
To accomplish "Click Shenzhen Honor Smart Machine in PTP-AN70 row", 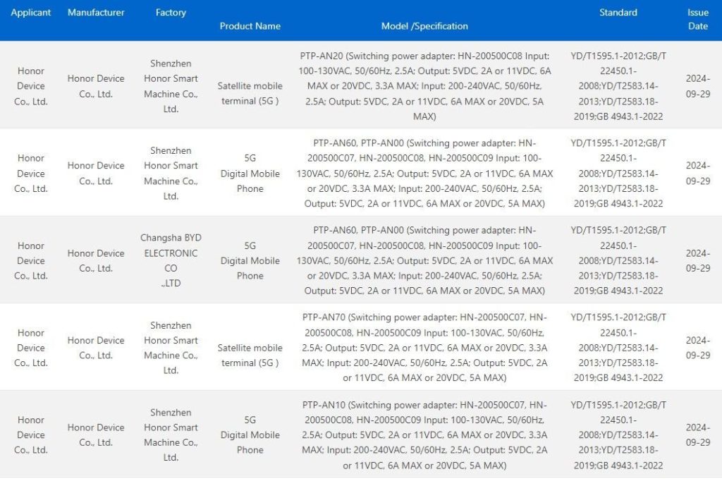I will pyautogui.click(x=171, y=348).
